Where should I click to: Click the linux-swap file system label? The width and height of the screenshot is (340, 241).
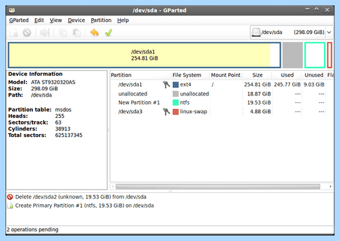click(193, 111)
